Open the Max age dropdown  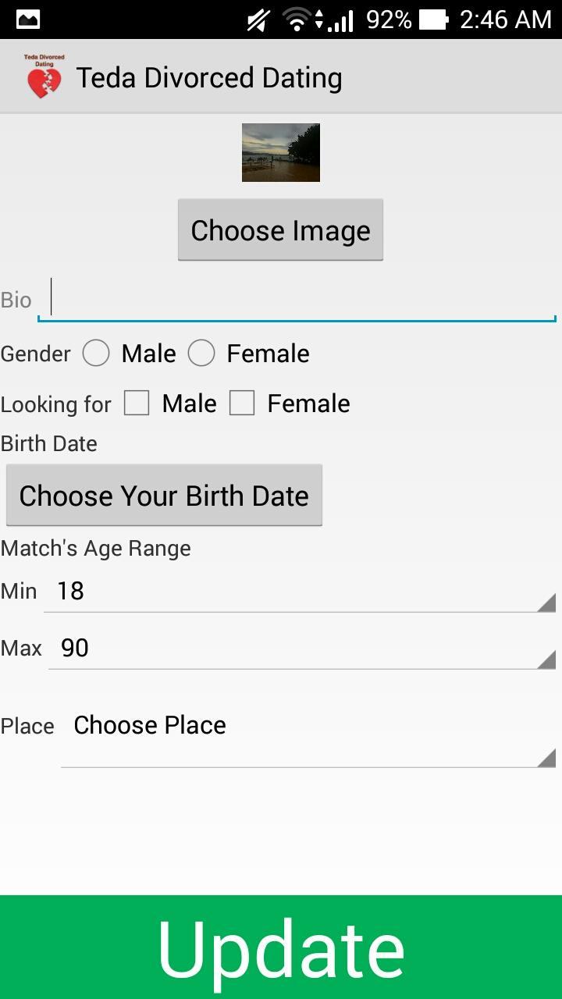(302, 649)
